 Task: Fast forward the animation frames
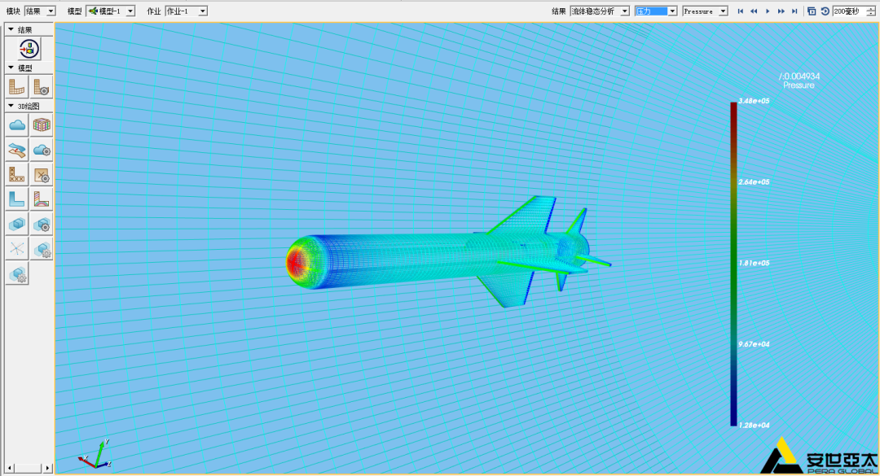tap(781, 11)
